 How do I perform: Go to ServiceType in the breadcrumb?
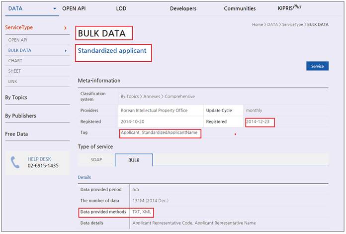[x=292, y=24]
